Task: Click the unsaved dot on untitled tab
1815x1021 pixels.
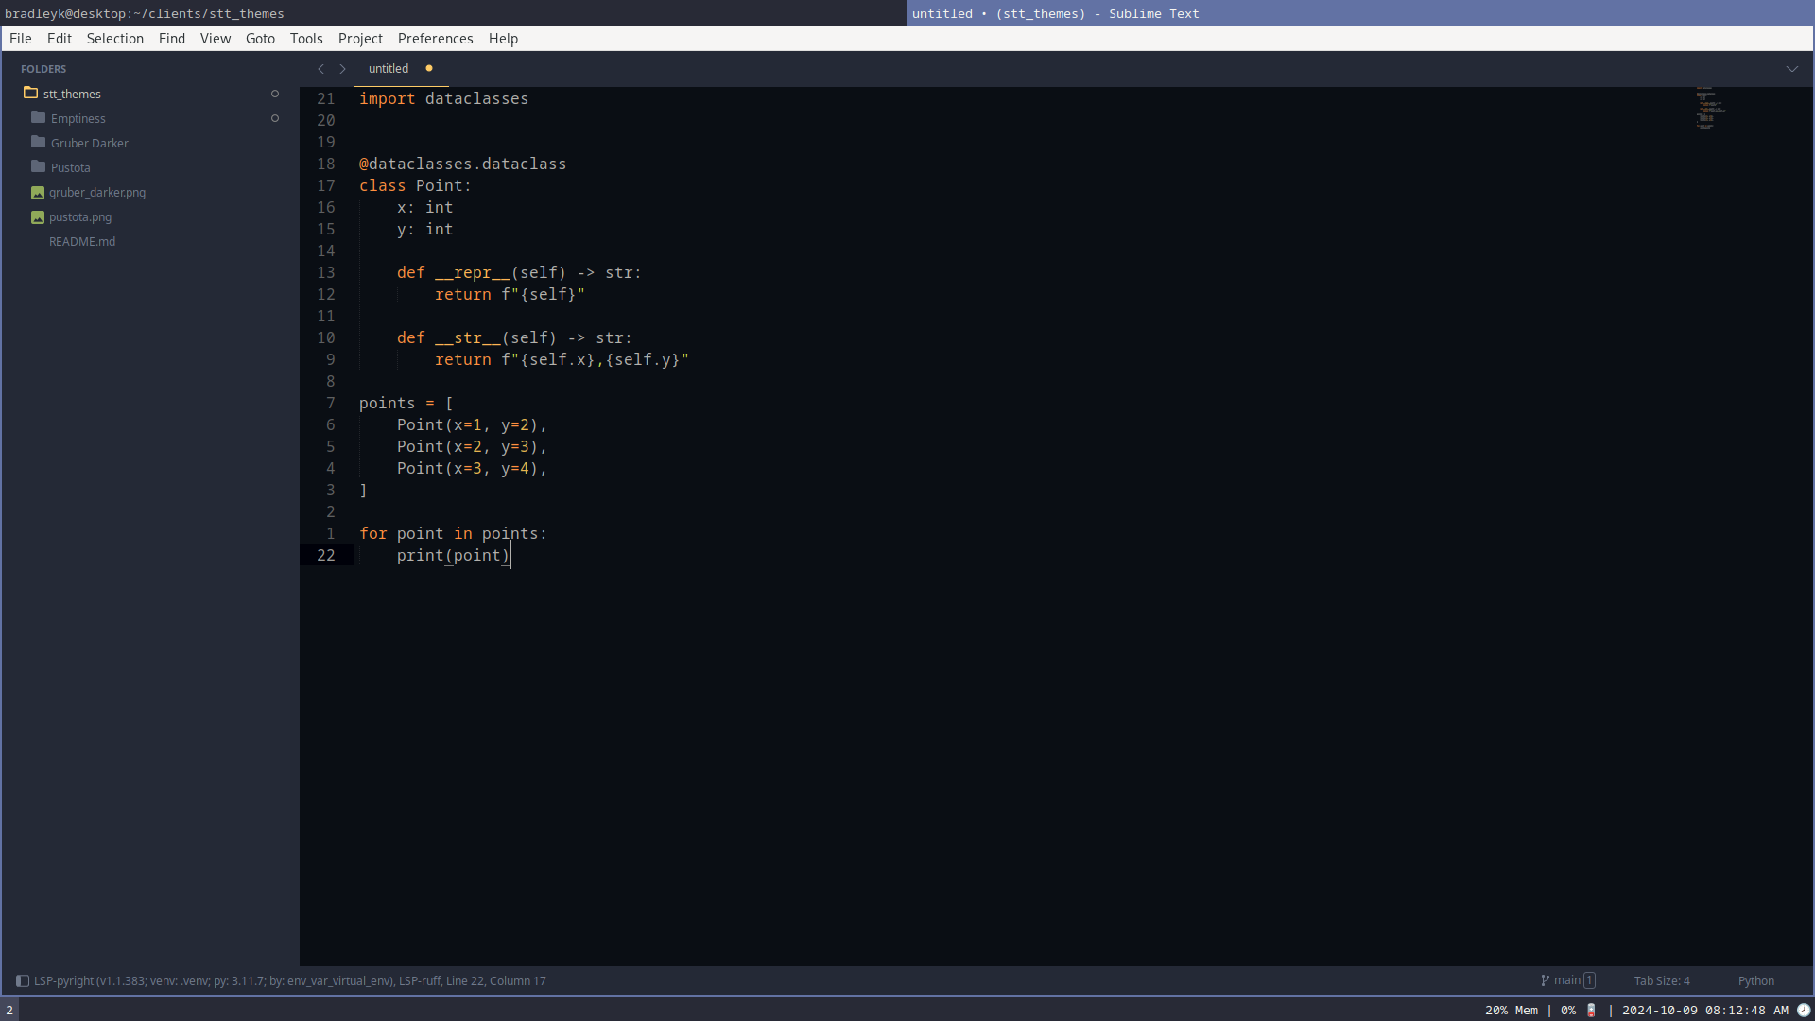Action: pyautogui.click(x=429, y=68)
